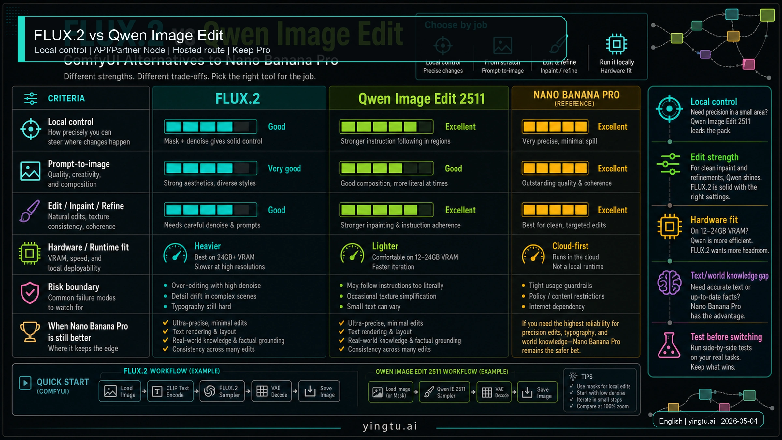Select the NANO BANANA PRO reference header
Viewport: 782px width, 440px height.
click(576, 98)
